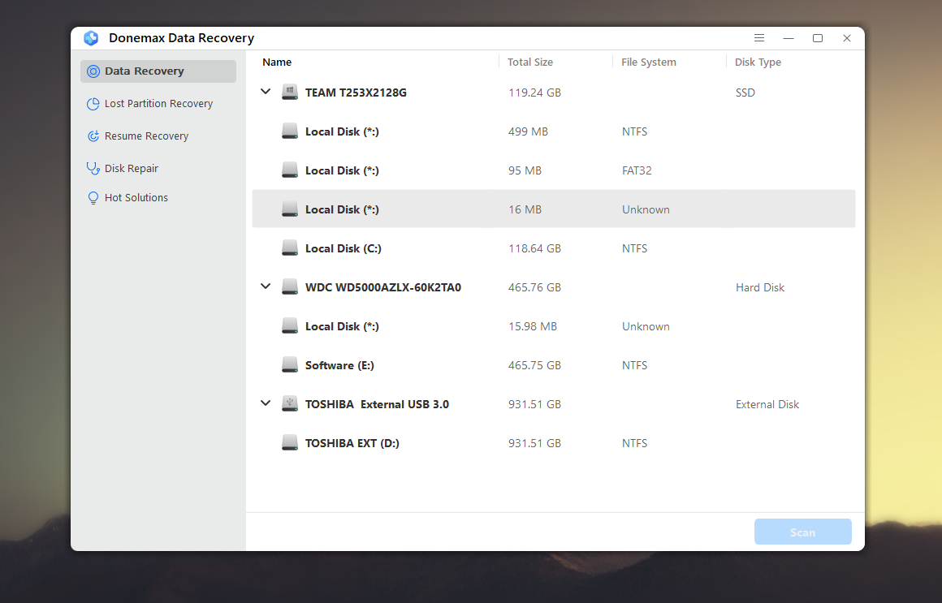Click the 118.64 GB size value

coord(534,248)
